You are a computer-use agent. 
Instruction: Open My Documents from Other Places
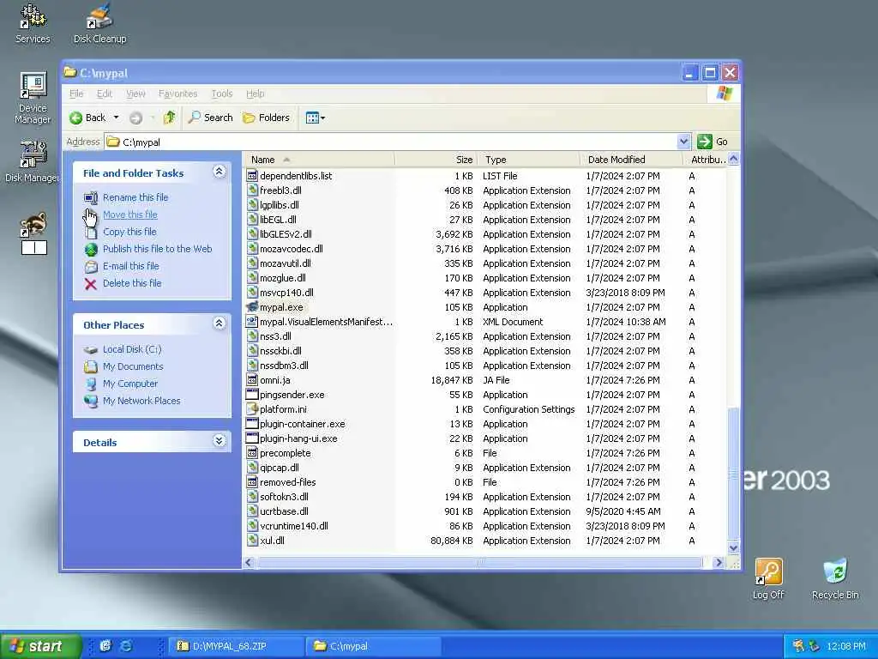click(x=133, y=366)
